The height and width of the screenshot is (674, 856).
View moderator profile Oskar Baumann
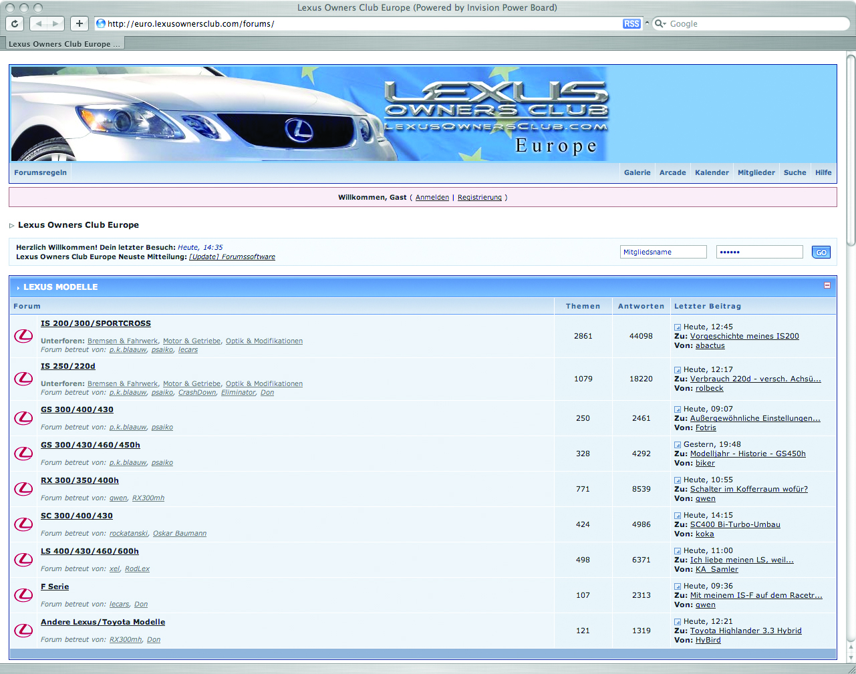click(x=180, y=534)
